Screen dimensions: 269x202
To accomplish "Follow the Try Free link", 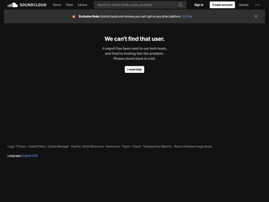I will coord(187,16).
